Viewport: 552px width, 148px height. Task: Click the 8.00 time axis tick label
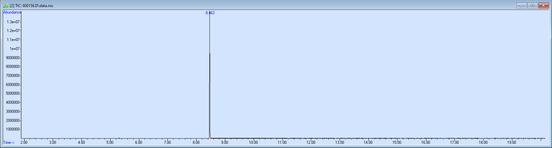pyautogui.click(x=196, y=142)
